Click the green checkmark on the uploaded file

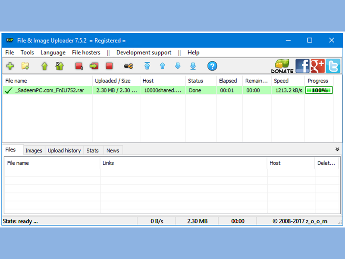8,90
